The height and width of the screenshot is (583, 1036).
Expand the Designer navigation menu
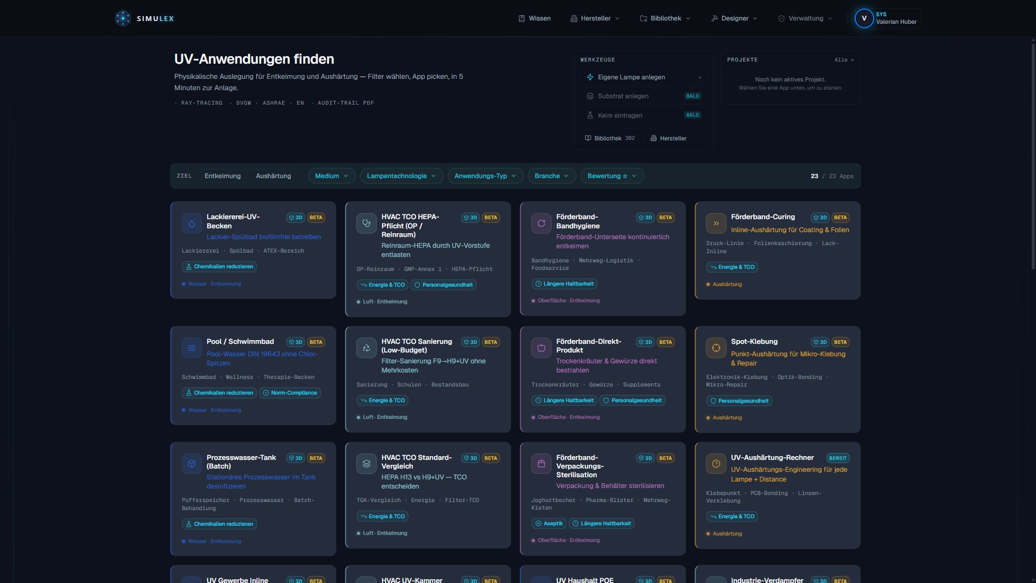734,18
